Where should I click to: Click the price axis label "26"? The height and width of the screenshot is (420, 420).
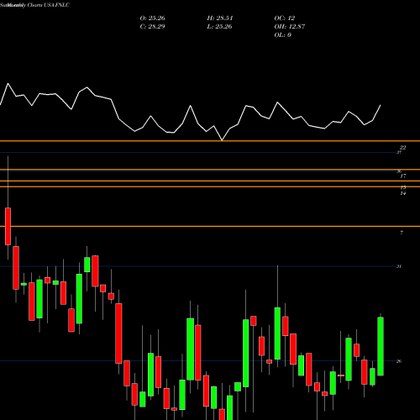tap(399, 361)
